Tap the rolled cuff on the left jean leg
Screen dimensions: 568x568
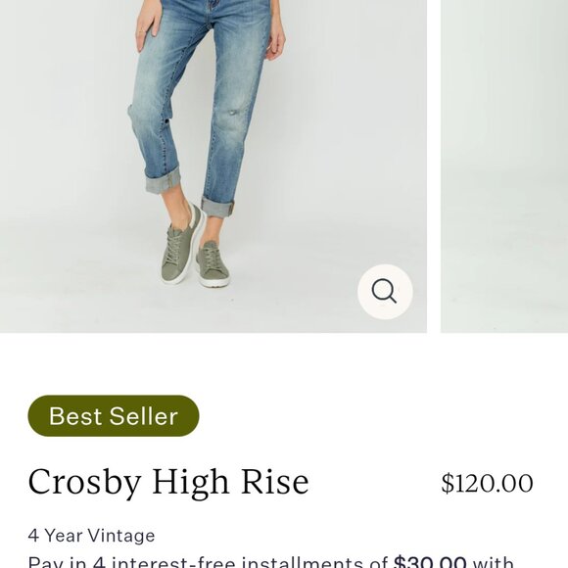pyautogui.click(x=163, y=179)
